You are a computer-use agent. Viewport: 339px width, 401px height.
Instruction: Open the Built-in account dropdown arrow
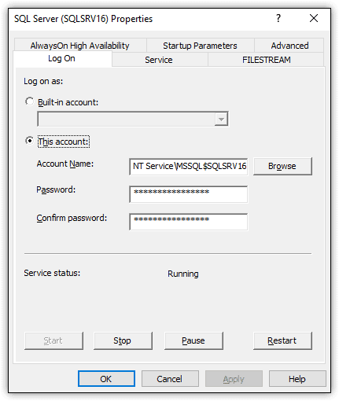tap(221, 119)
